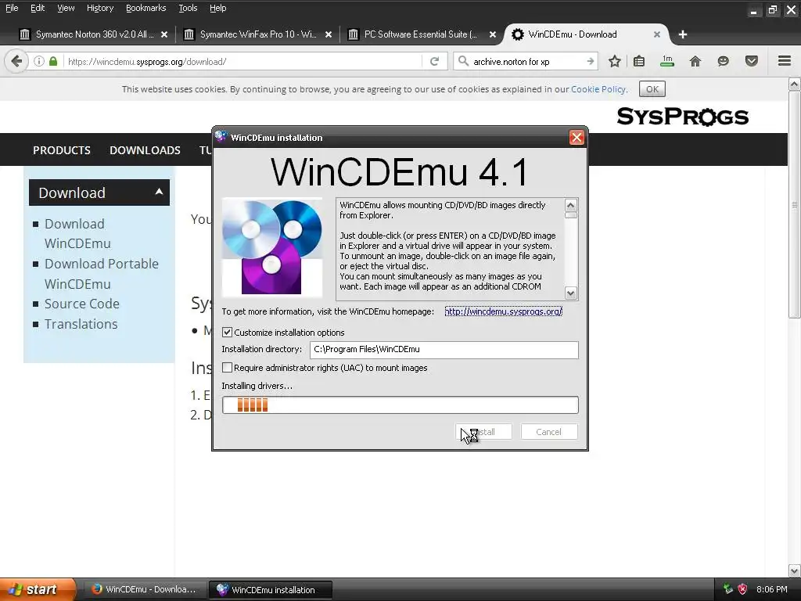Image resolution: width=801 pixels, height=601 pixels.
Task: Click the search magnifier icon
Action: 463,61
